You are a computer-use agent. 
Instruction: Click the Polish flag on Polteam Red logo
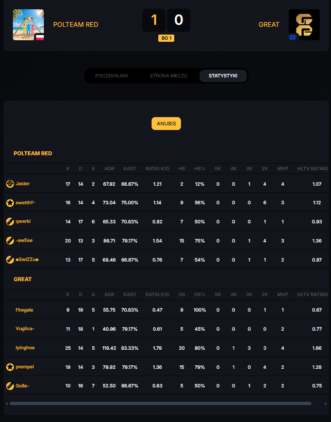(40, 37)
